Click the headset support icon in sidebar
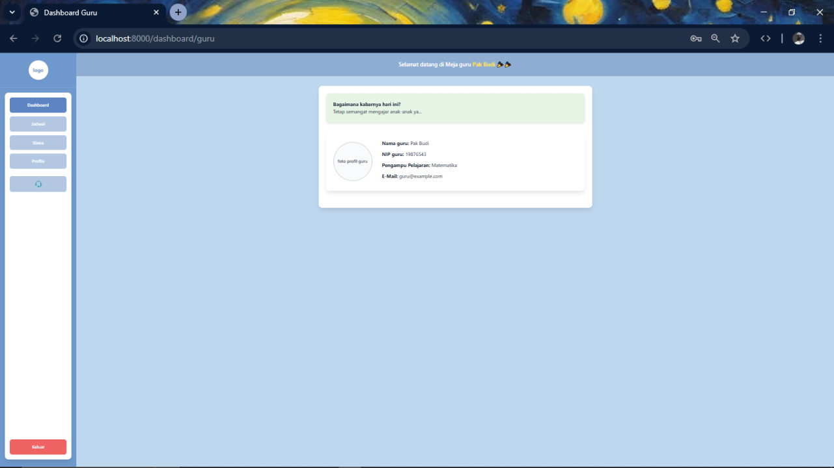 (38, 184)
